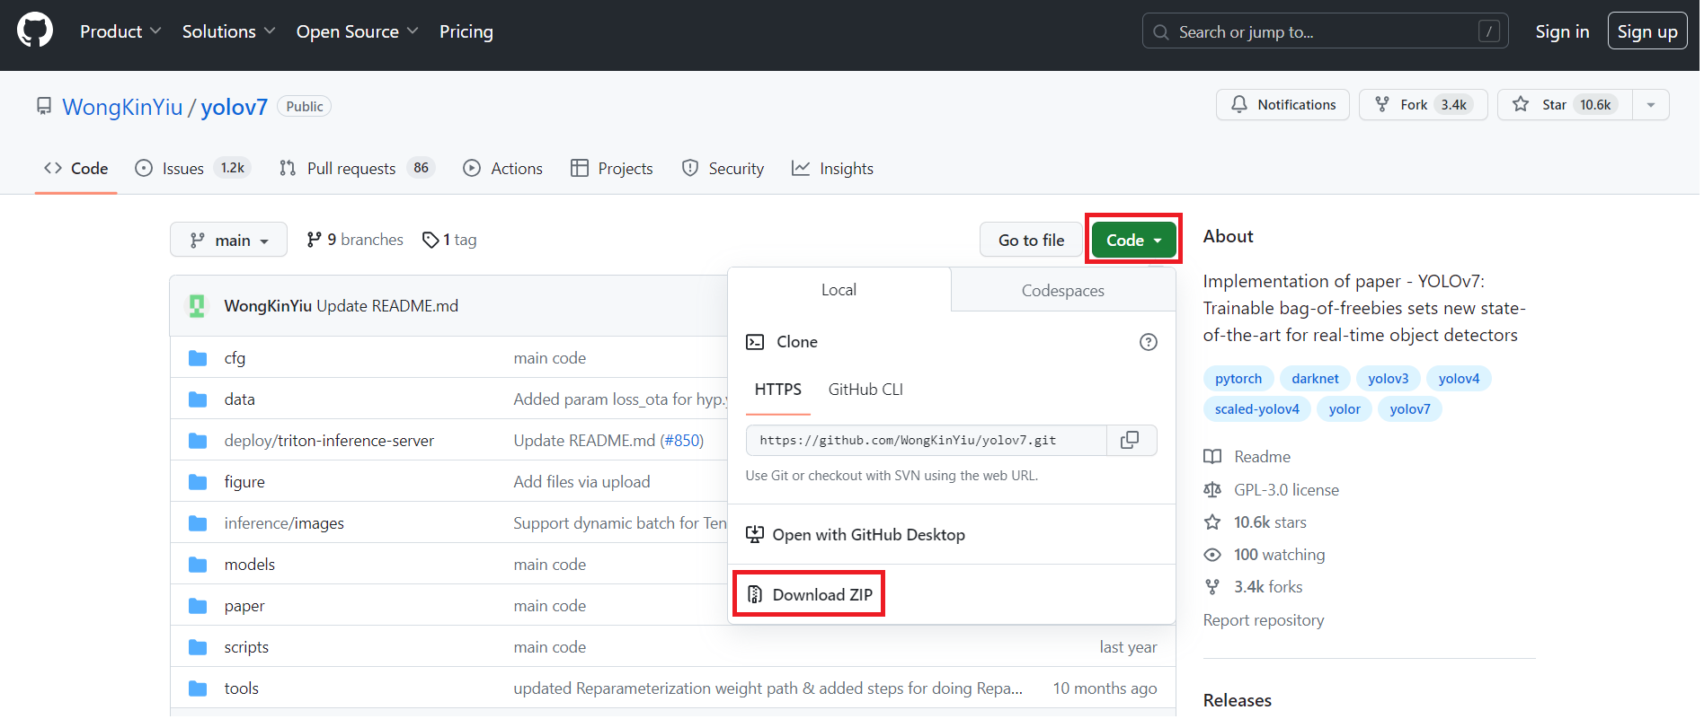Click the Report repository link

[1263, 620]
